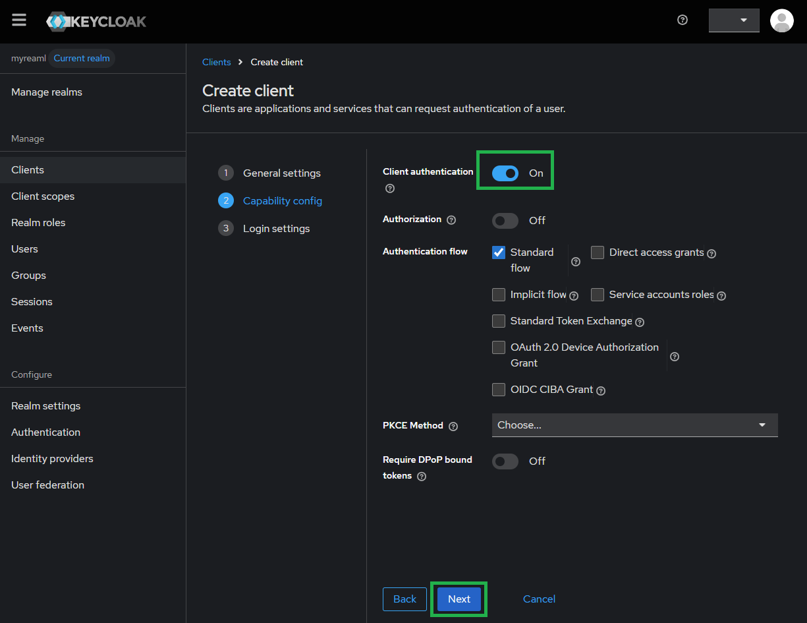Show help for OIDC CIBA Grant
The width and height of the screenshot is (807, 623).
601,390
